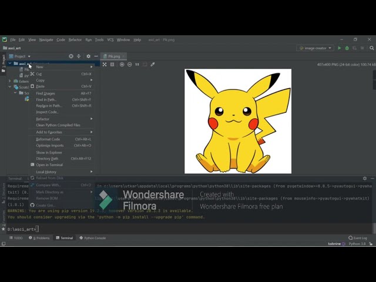The height and width of the screenshot is (282, 376).
Task: Open the Python Console tool window
Action: click(93, 238)
